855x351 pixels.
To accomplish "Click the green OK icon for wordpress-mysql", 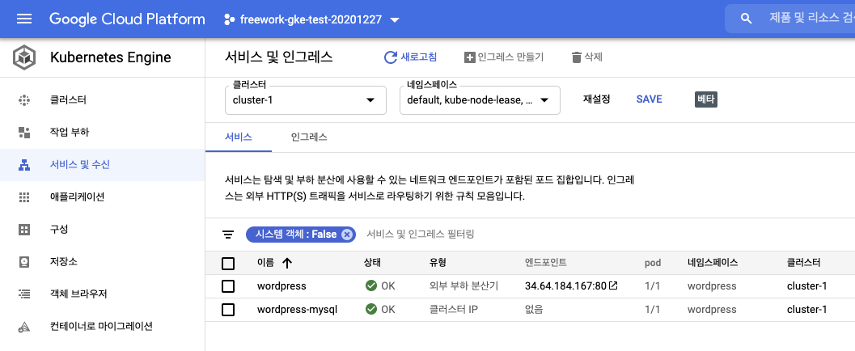I will pyautogui.click(x=371, y=310).
